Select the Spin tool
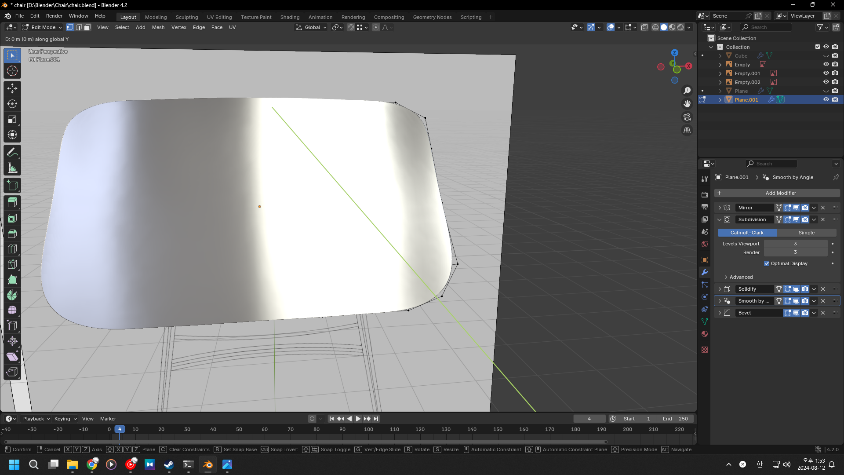844x475 pixels. 12,295
